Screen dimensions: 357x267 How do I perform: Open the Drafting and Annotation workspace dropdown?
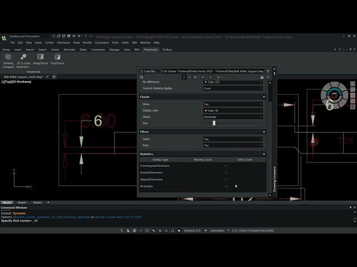(x=30, y=36)
